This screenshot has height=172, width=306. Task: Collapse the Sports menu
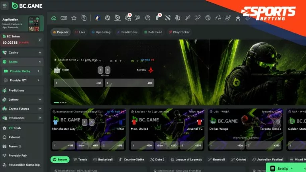coord(40,62)
